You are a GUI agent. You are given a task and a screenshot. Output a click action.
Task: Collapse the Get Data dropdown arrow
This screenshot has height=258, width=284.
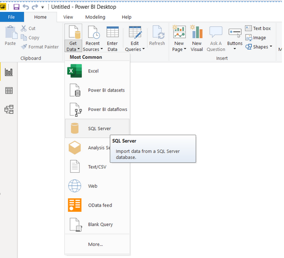pyautogui.click(x=79, y=49)
